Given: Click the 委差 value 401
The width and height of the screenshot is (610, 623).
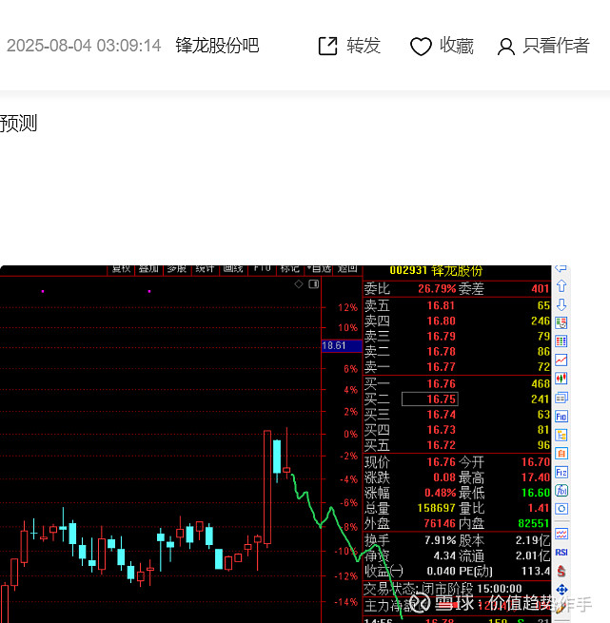Looking at the screenshot, I should point(541,288).
